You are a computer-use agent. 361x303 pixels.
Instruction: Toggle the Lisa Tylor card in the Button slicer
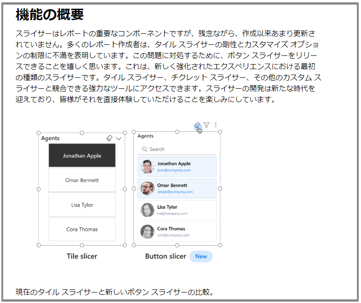coord(177,210)
